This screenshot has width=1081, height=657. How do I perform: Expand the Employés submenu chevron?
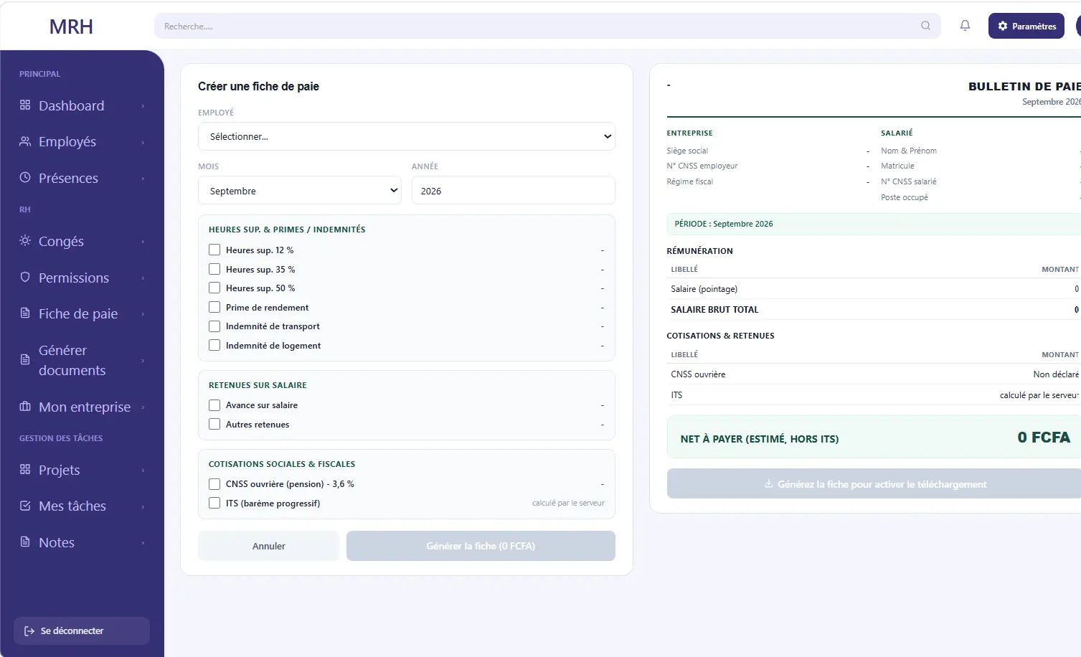pyautogui.click(x=143, y=142)
